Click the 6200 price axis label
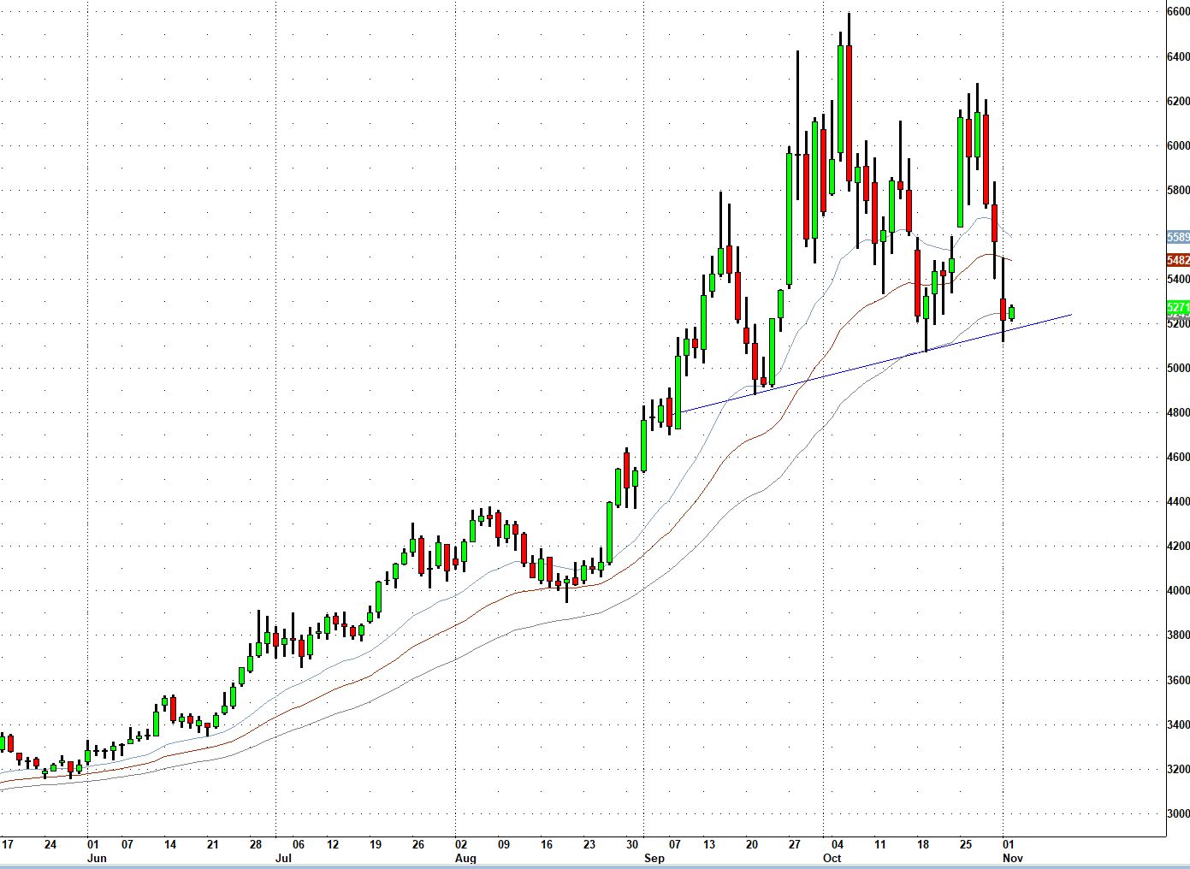 pos(1178,101)
